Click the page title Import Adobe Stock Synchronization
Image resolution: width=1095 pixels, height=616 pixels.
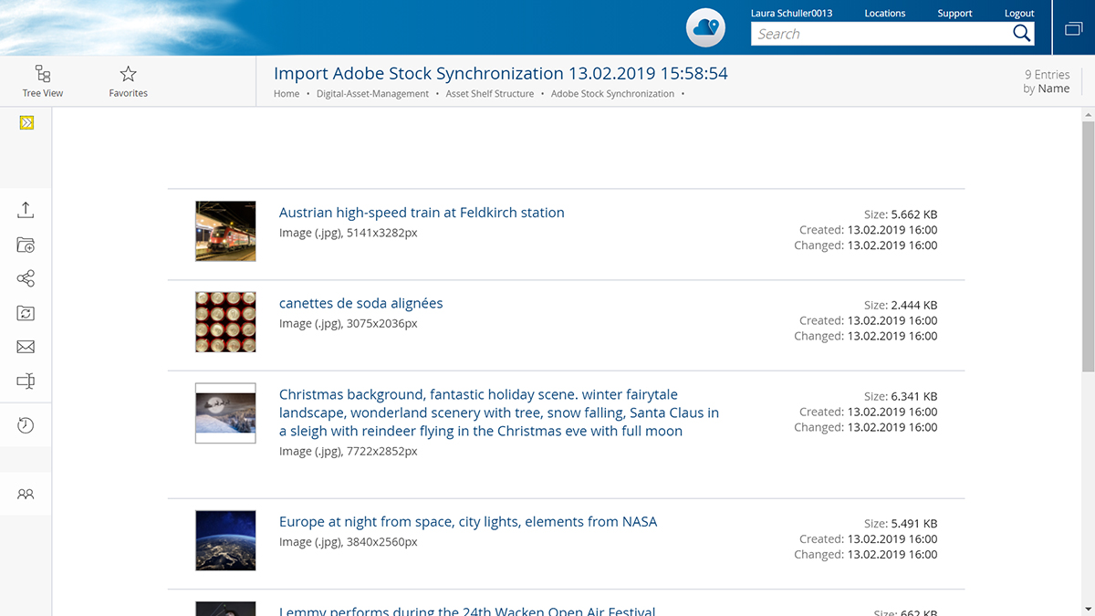[501, 74]
